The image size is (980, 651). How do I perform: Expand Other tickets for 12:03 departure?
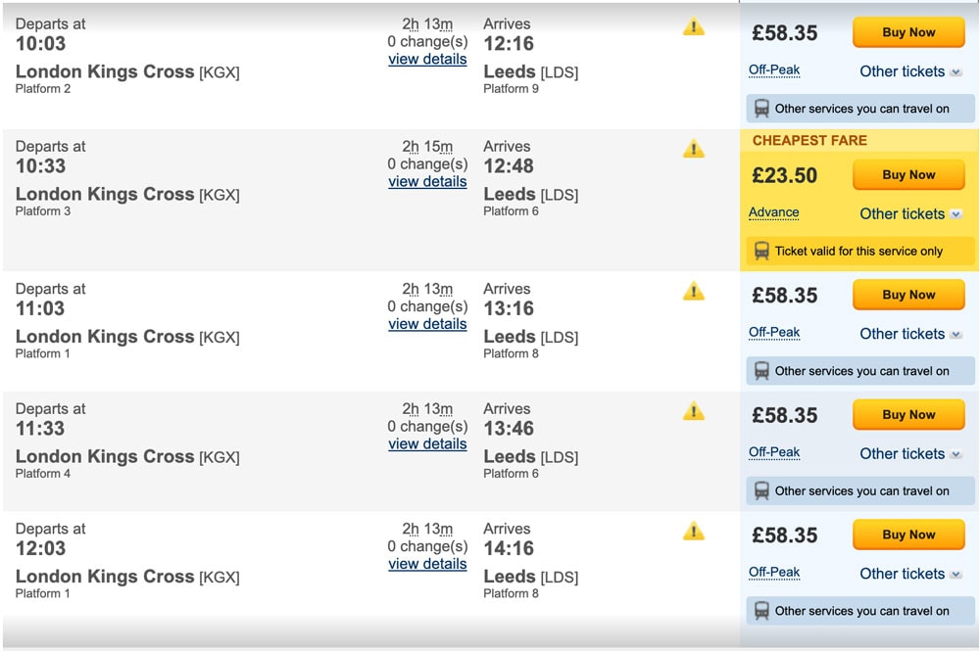point(910,574)
